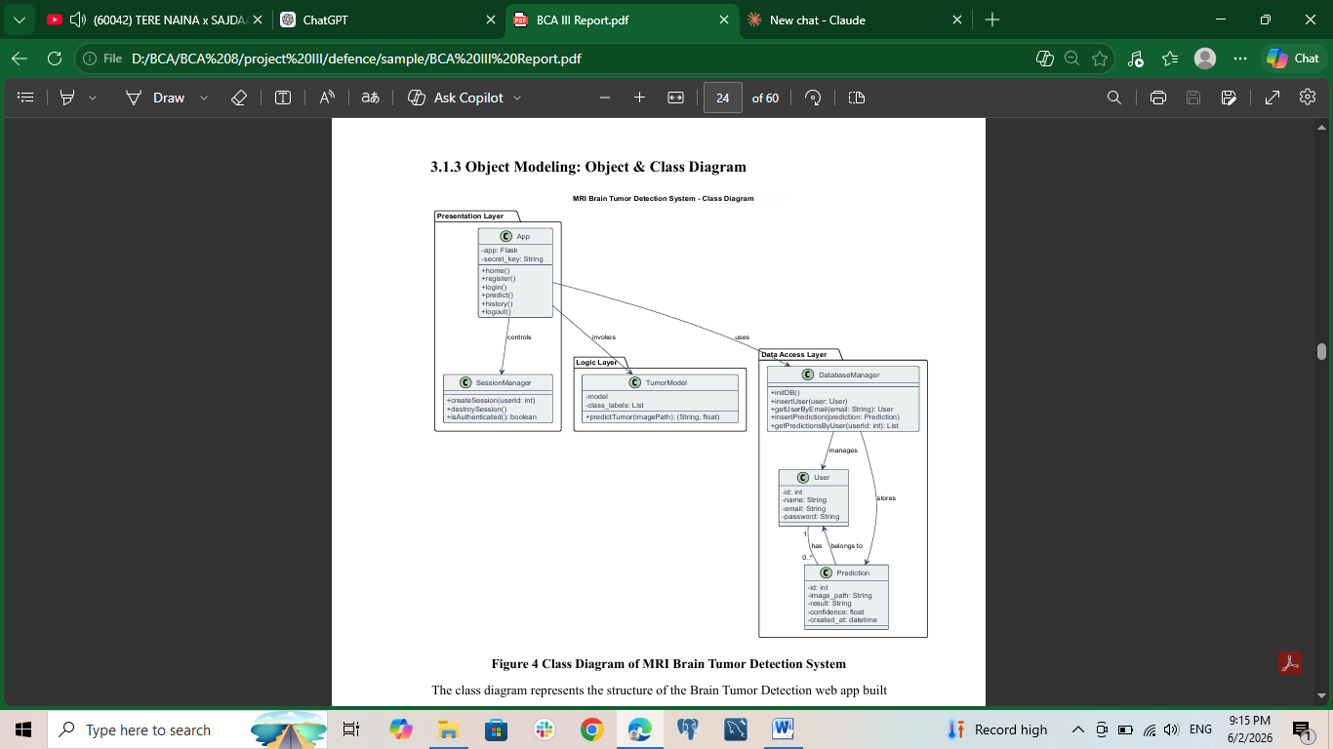Screen dimensions: 1333x749
Task: Expand the Draw options dropdown arrow
Action: pos(204,98)
